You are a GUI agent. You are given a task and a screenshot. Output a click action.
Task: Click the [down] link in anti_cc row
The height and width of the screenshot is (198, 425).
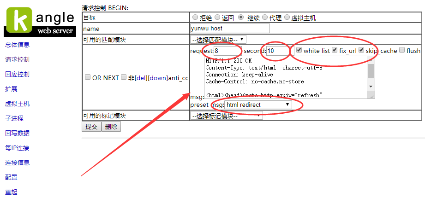pyautogui.click(x=157, y=78)
